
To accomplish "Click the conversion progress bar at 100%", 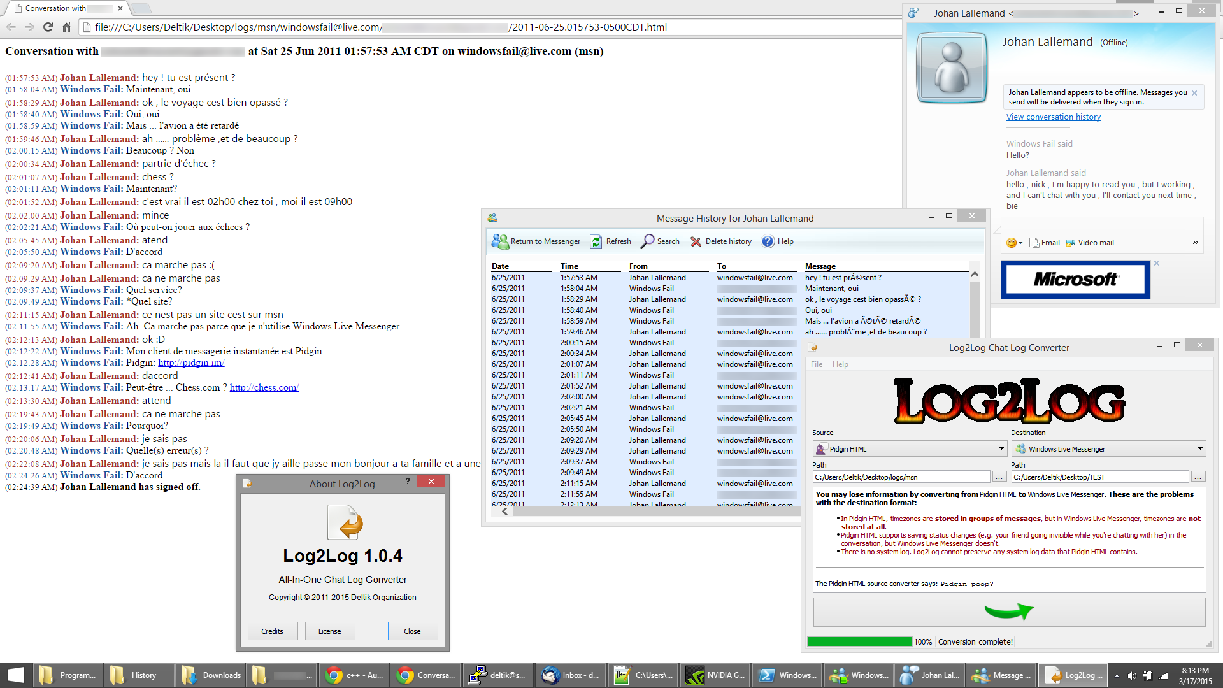I will click(859, 641).
